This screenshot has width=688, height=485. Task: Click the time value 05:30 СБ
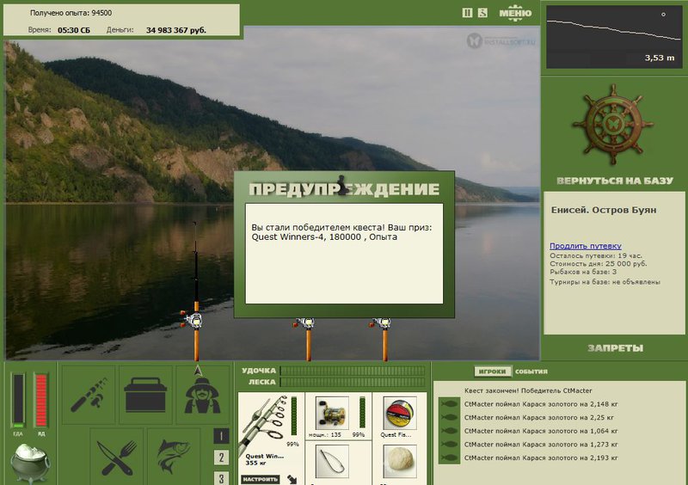[74, 30]
